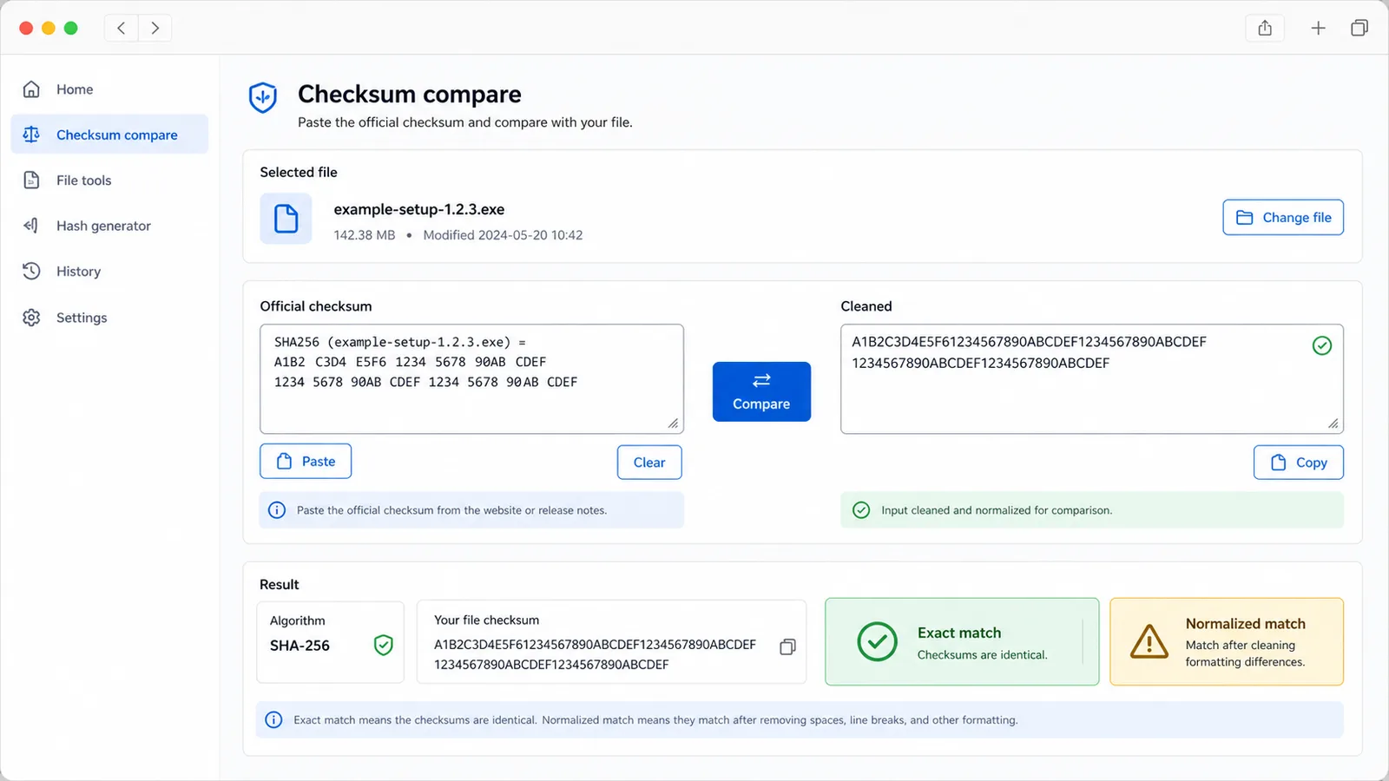
Task: Click the Normalized match result card title
Action: [x=1246, y=624]
